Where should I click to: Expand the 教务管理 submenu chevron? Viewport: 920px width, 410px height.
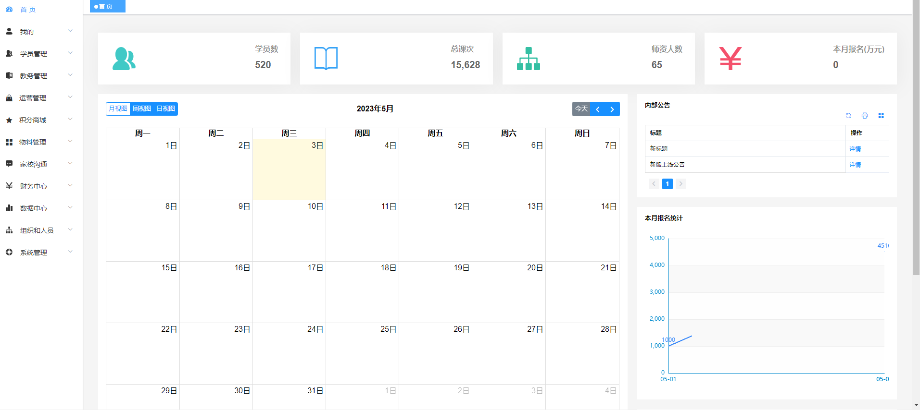[70, 75]
